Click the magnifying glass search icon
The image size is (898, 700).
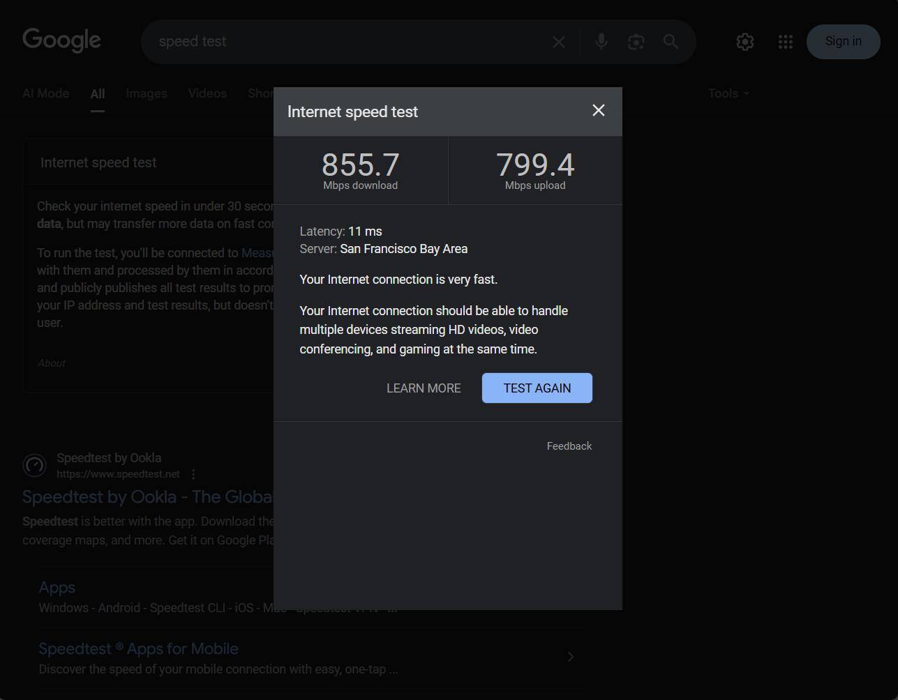671,42
